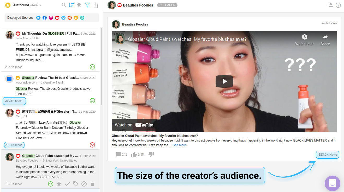Click the video title in the player
This screenshot has width=344, height=192.
click(187, 39)
